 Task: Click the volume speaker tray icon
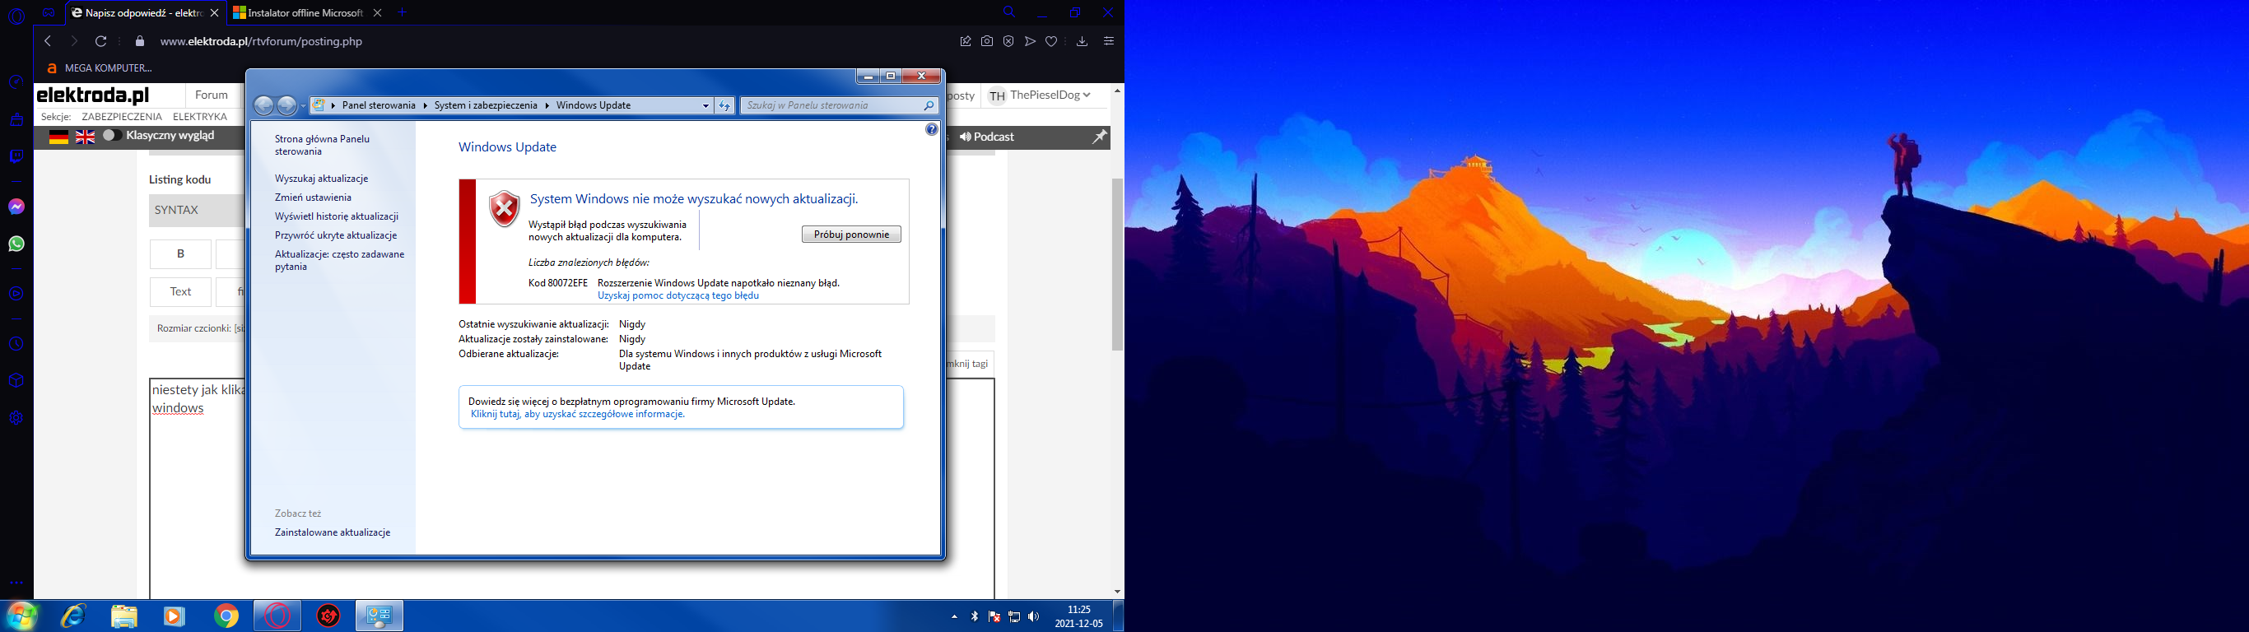pyautogui.click(x=1035, y=617)
